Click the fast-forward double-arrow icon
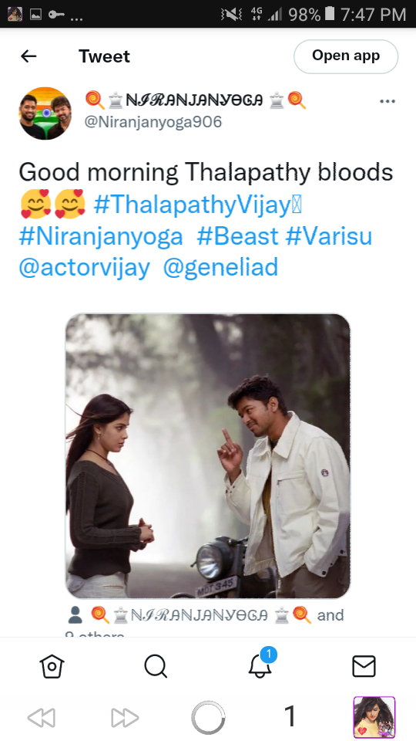Viewport: 416px width, 741px height. pos(125,718)
